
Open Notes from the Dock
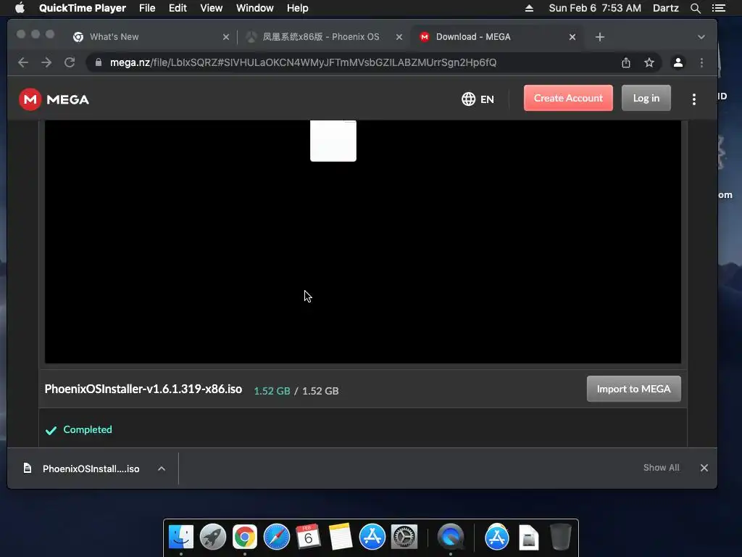coord(341,537)
